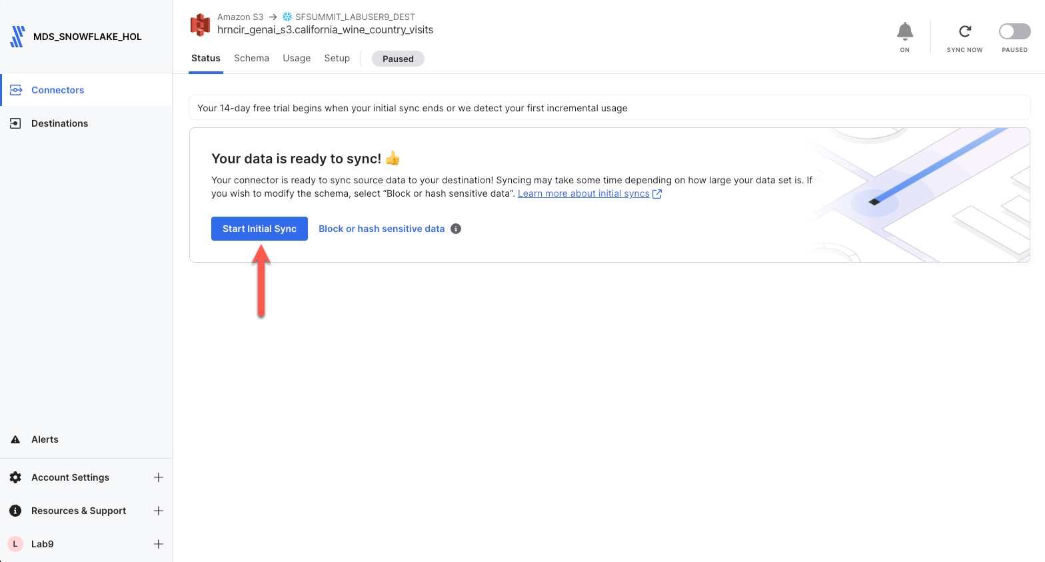Click the Amazon S3 connector icon

200,25
